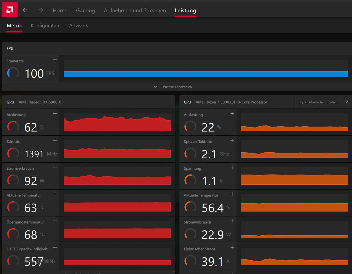Click plus icon on GPU Taktrate

point(55,140)
